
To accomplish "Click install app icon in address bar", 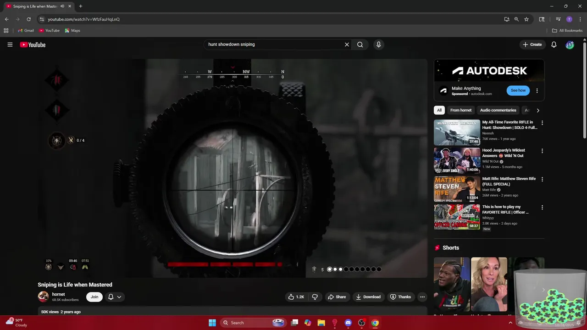I will click(506, 19).
